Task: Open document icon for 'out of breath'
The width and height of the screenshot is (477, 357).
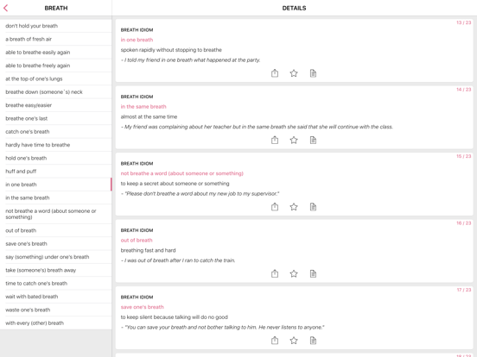Action: point(313,273)
